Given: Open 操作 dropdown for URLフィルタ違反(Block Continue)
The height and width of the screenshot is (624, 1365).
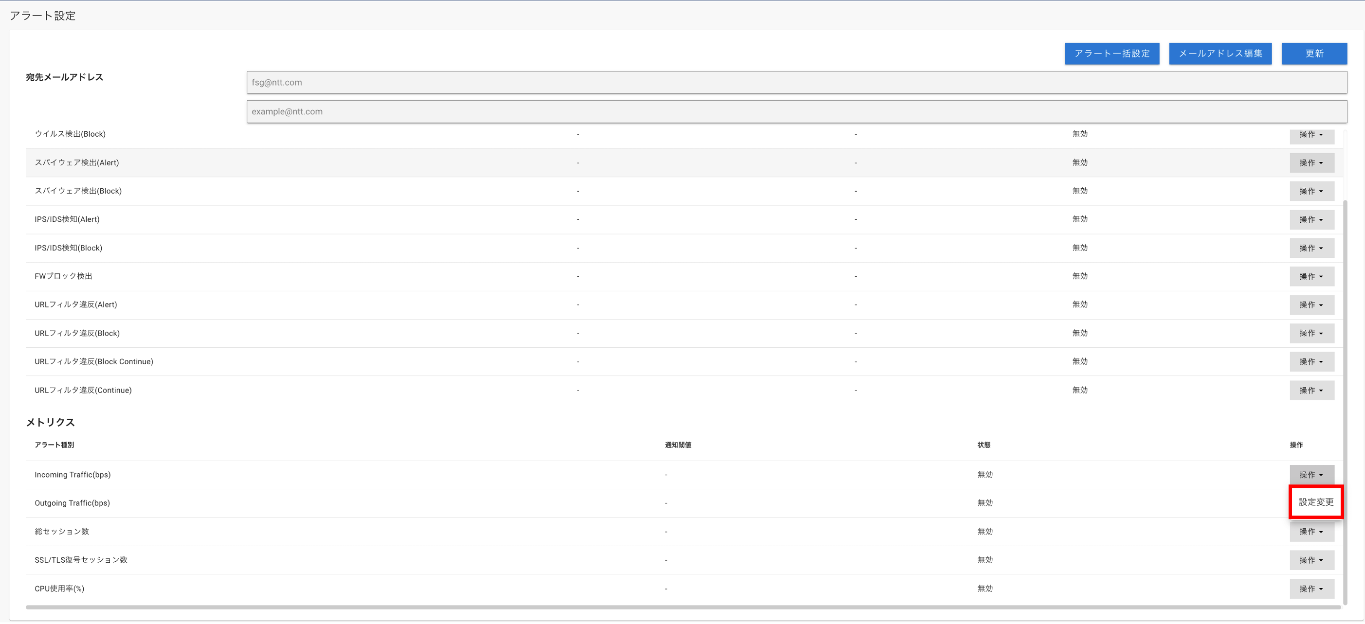Looking at the screenshot, I should click(1311, 362).
